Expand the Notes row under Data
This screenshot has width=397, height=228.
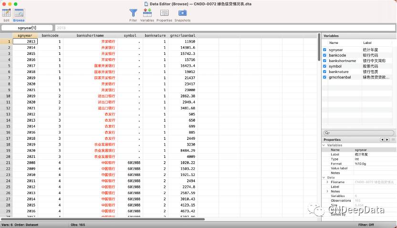point(327,192)
